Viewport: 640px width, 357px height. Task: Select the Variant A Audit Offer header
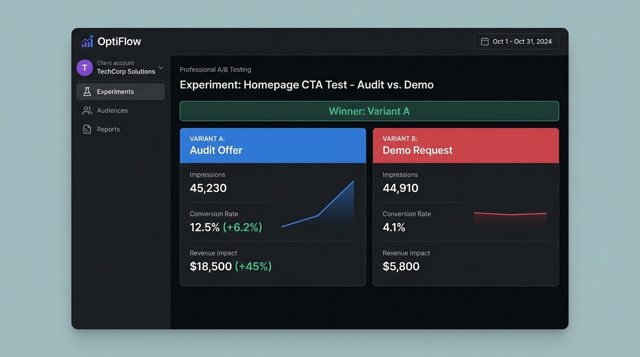pos(273,145)
